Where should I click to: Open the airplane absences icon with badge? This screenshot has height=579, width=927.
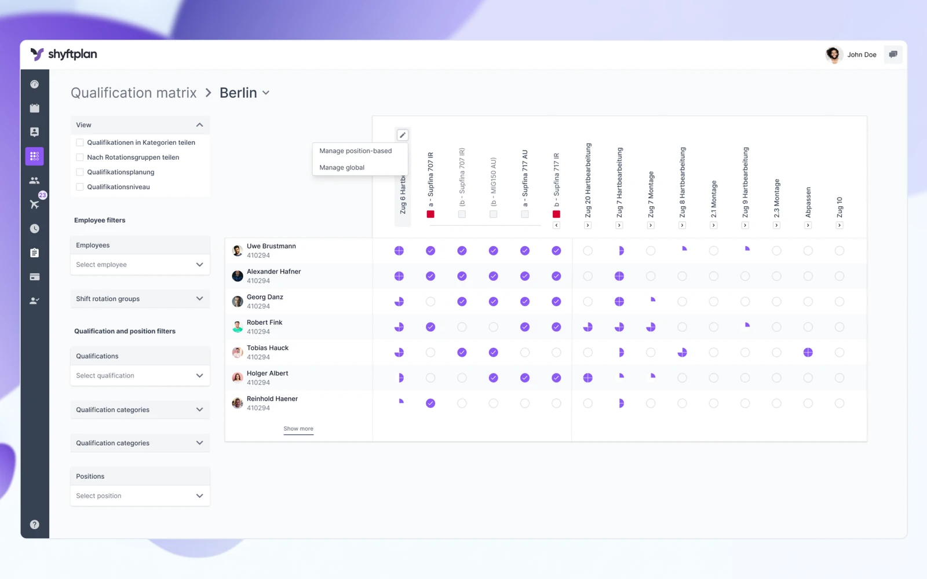coord(35,204)
